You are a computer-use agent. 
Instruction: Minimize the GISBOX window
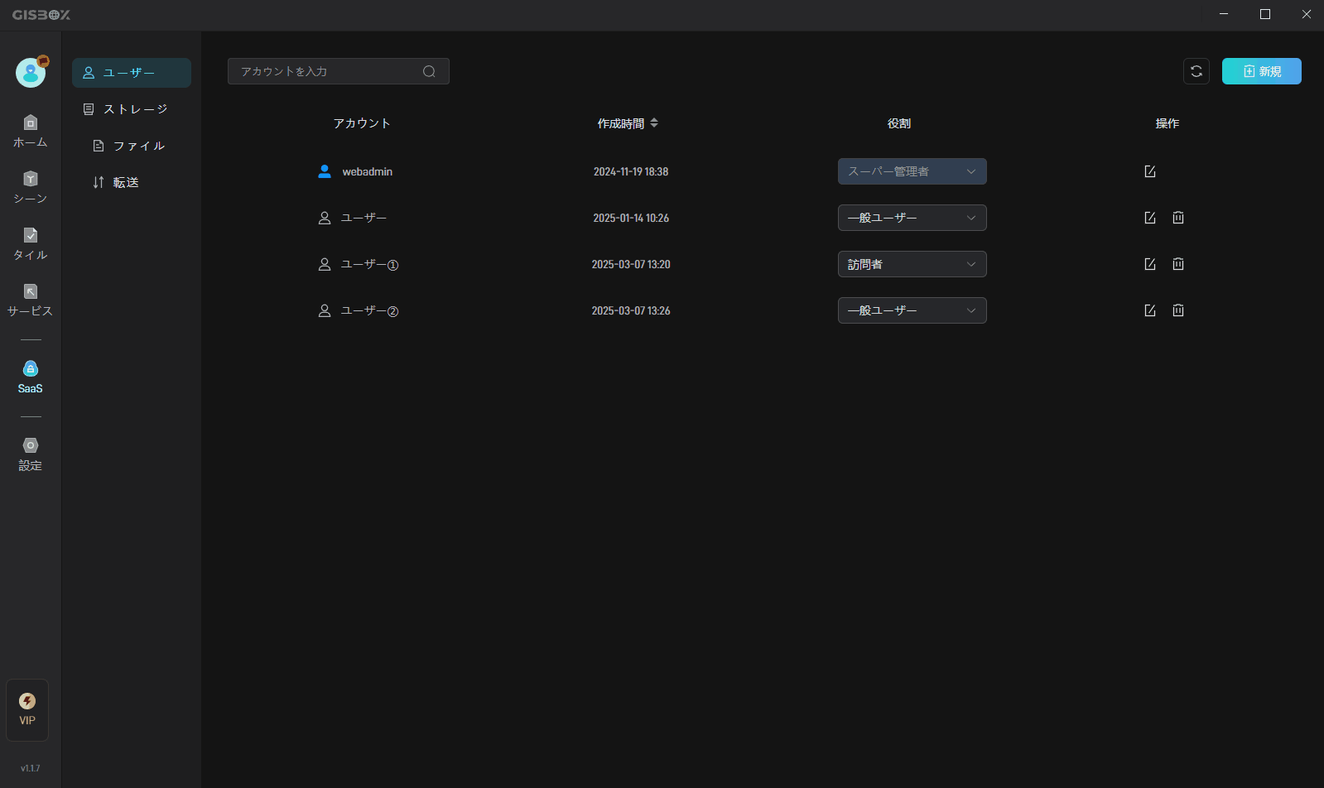click(x=1224, y=14)
